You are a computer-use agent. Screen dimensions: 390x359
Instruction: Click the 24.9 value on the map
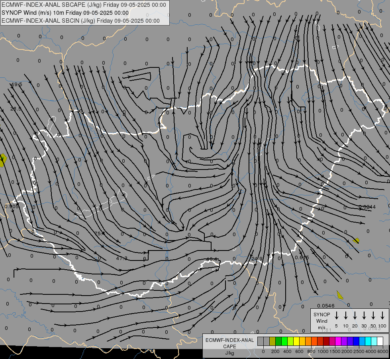(257, 258)
